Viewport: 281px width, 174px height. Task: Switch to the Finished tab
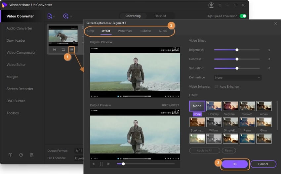click(x=160, y=16)
